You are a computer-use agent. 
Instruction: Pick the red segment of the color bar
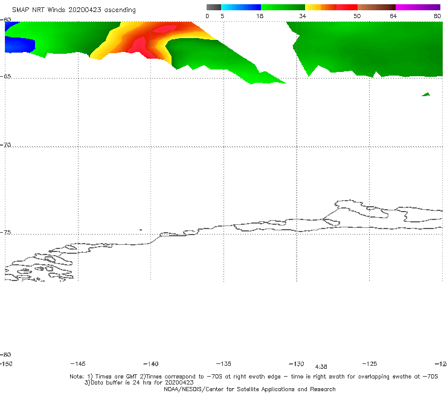click(x=347, y=7)
